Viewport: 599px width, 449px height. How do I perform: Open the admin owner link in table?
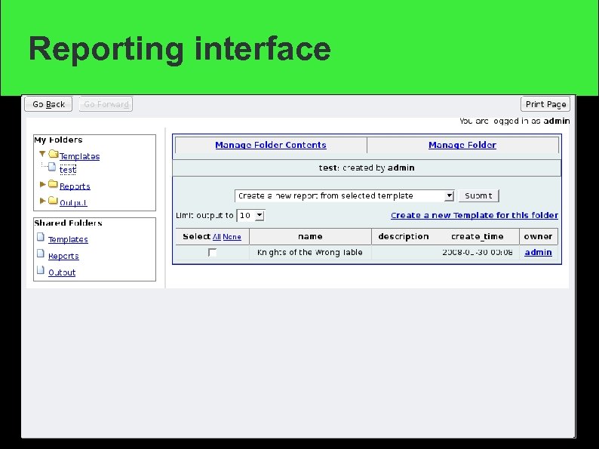click(x=538, y=252)
